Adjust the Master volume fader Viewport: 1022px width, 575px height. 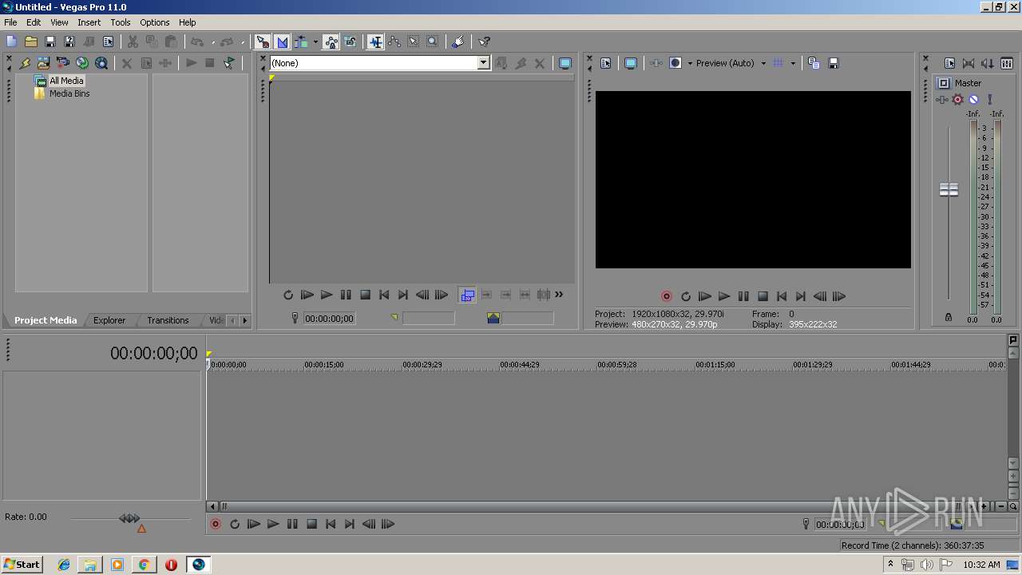pyautogui.click(x=949, y=190)
